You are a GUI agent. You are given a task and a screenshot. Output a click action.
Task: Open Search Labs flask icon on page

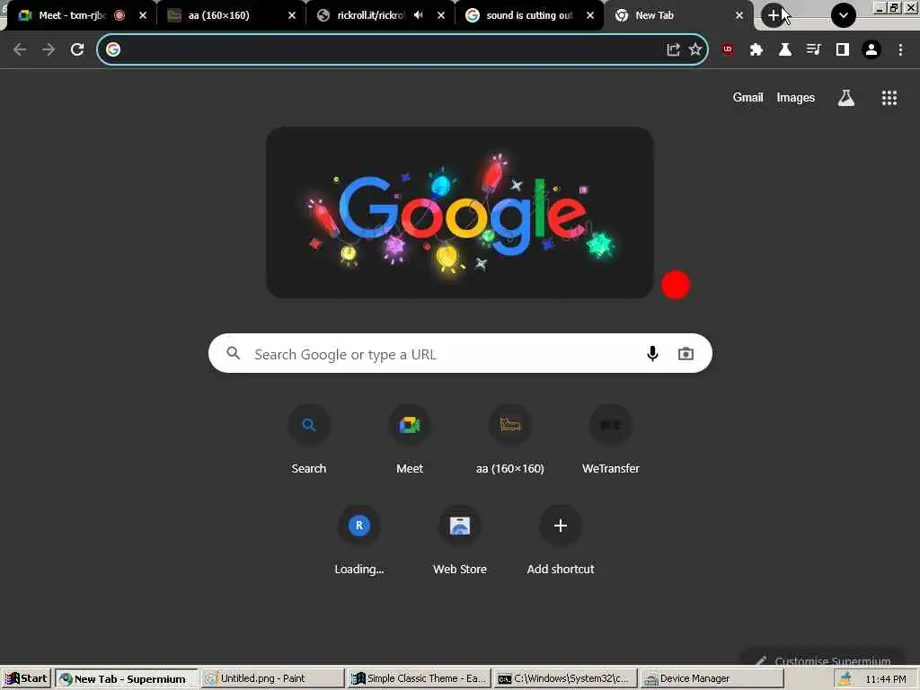pos(845,98)
